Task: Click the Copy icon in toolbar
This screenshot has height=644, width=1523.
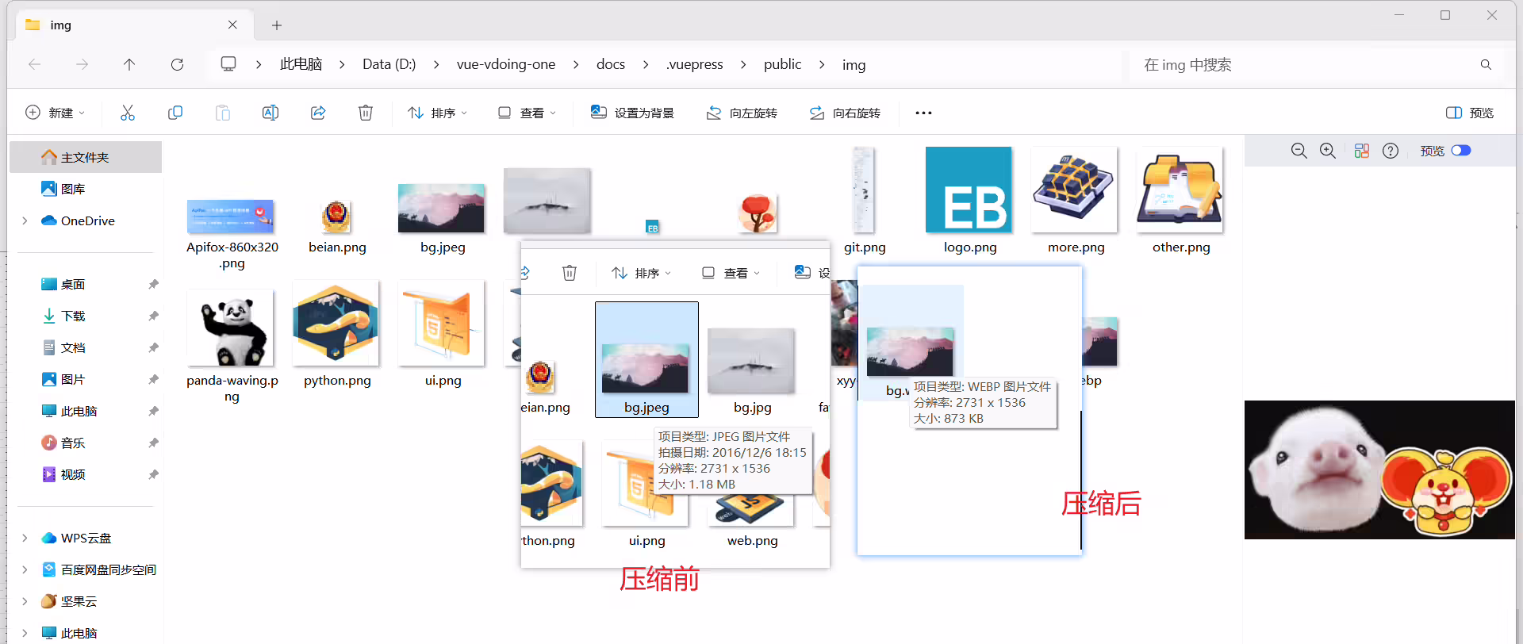Action: click(x=175, y=113)
